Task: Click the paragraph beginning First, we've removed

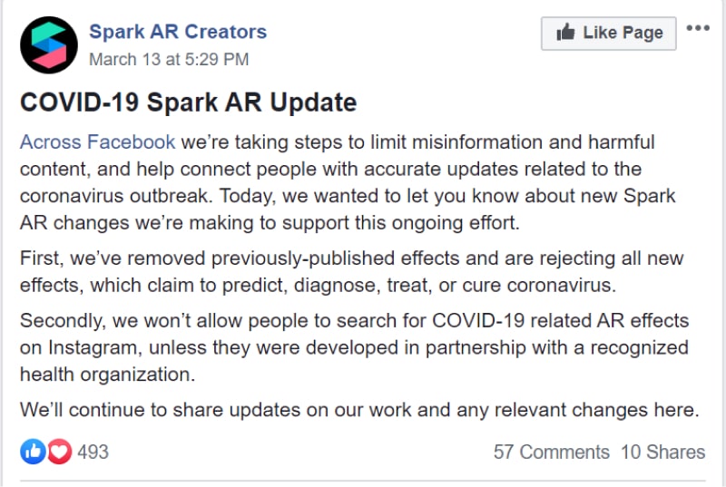Action: (352, 271)
